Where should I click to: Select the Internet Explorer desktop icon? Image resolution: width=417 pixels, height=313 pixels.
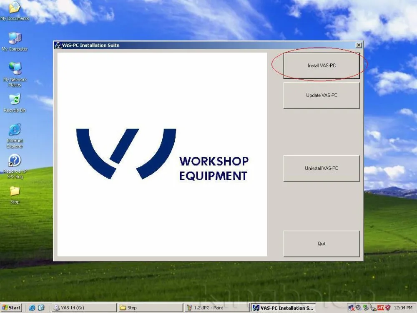pyautogui.click(x=15, y=136)
